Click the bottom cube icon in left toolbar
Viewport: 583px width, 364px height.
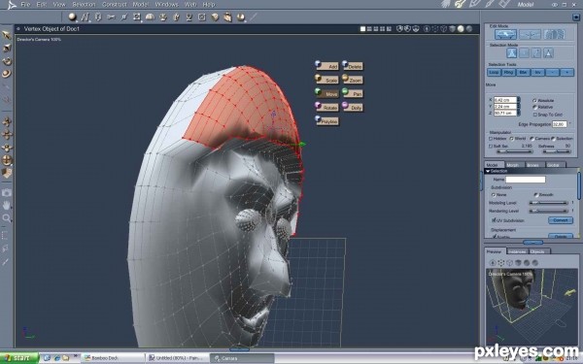(7, 173)
